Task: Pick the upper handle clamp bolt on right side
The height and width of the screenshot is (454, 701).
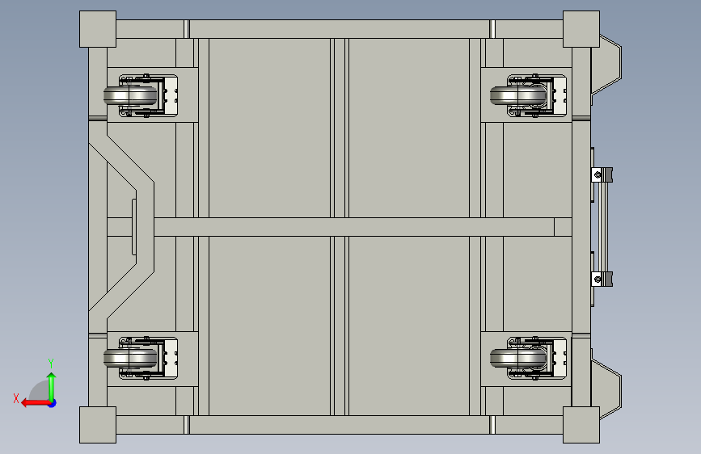Action: (x=598, y=174)
